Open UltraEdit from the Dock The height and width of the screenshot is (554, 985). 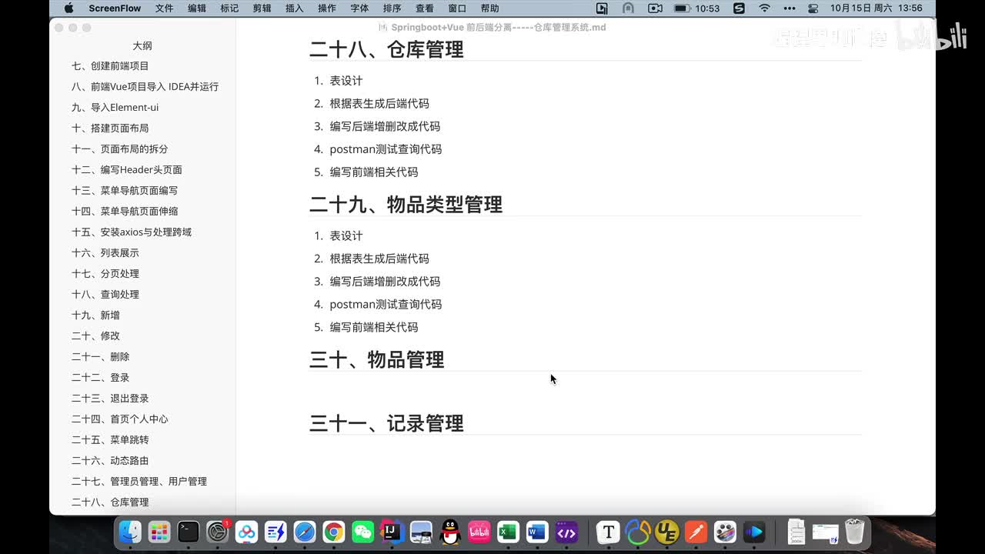pyautogui.click(x=667, y=532)
